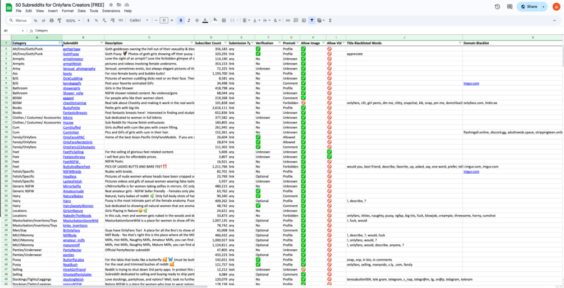Screen dimensions: 564x288
Task: Open the Insert menu
Action: (x=53, y=11)
